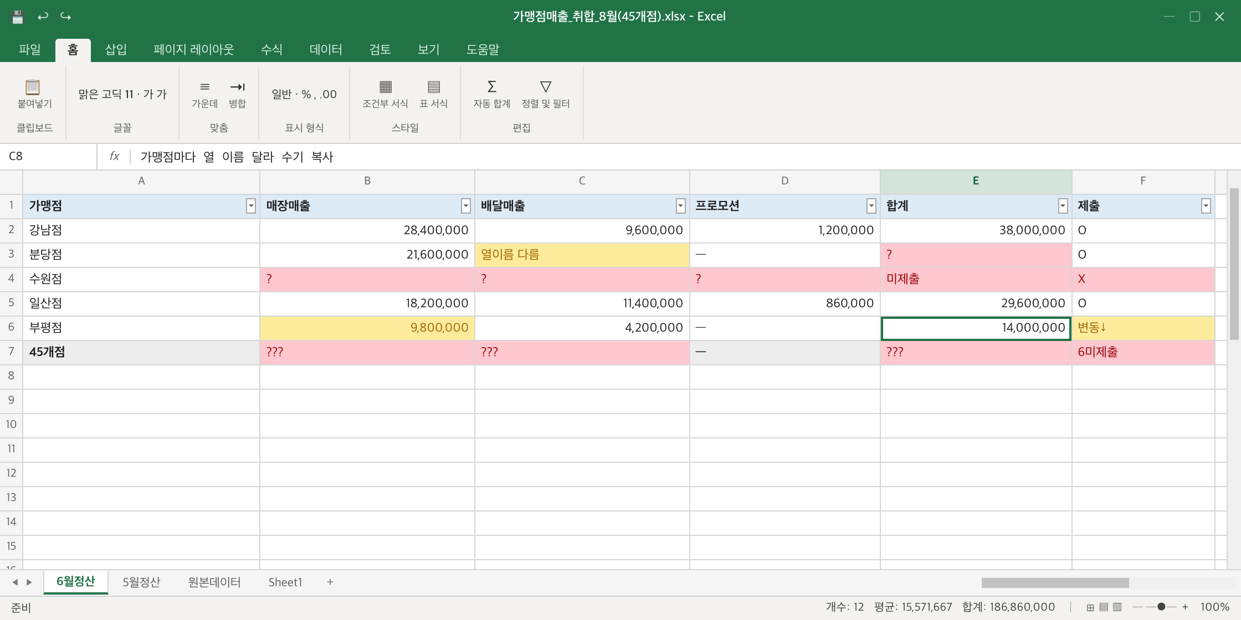1241x620 pixels.
Task: Open 합계 column filter dropdown
Action: (x=1063, y=206)
